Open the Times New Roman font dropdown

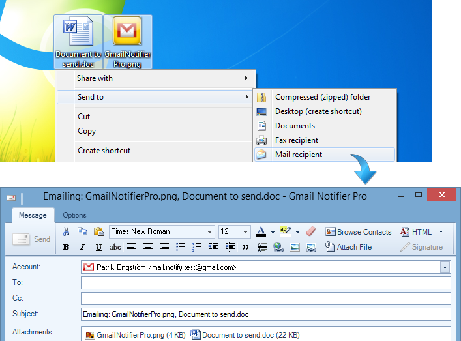(209, 232)
